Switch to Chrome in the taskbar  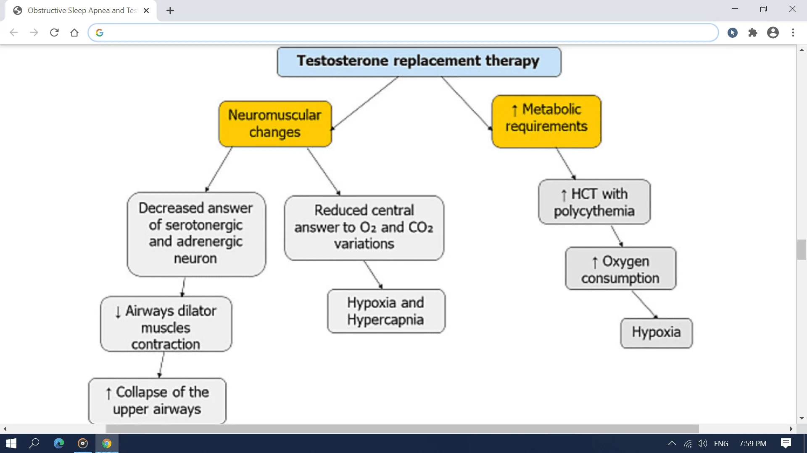click(107, 443)
